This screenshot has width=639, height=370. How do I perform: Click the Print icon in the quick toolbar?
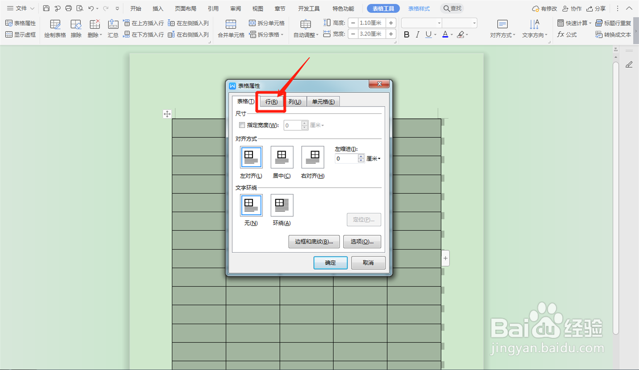[68, 8]
